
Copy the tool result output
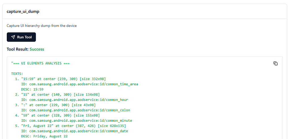pos(275,63)
